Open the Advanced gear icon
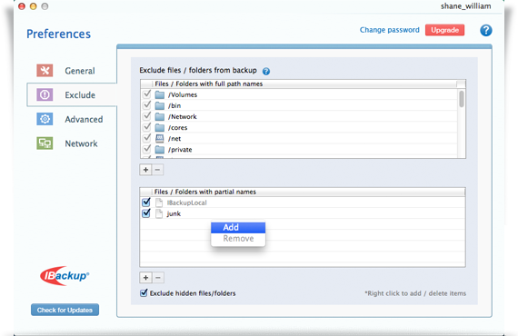 tap(45, 119)
